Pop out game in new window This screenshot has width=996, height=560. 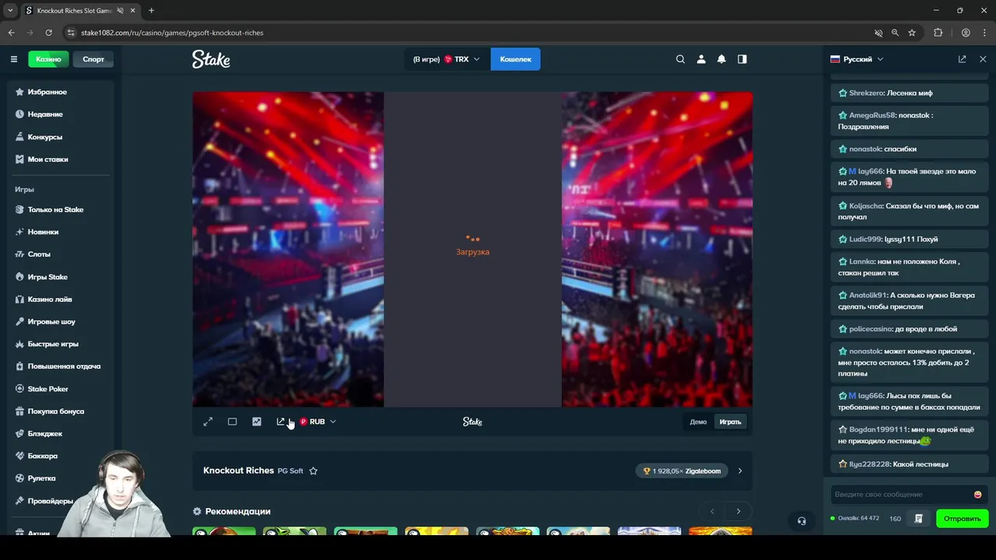click(x=281, y=422)
